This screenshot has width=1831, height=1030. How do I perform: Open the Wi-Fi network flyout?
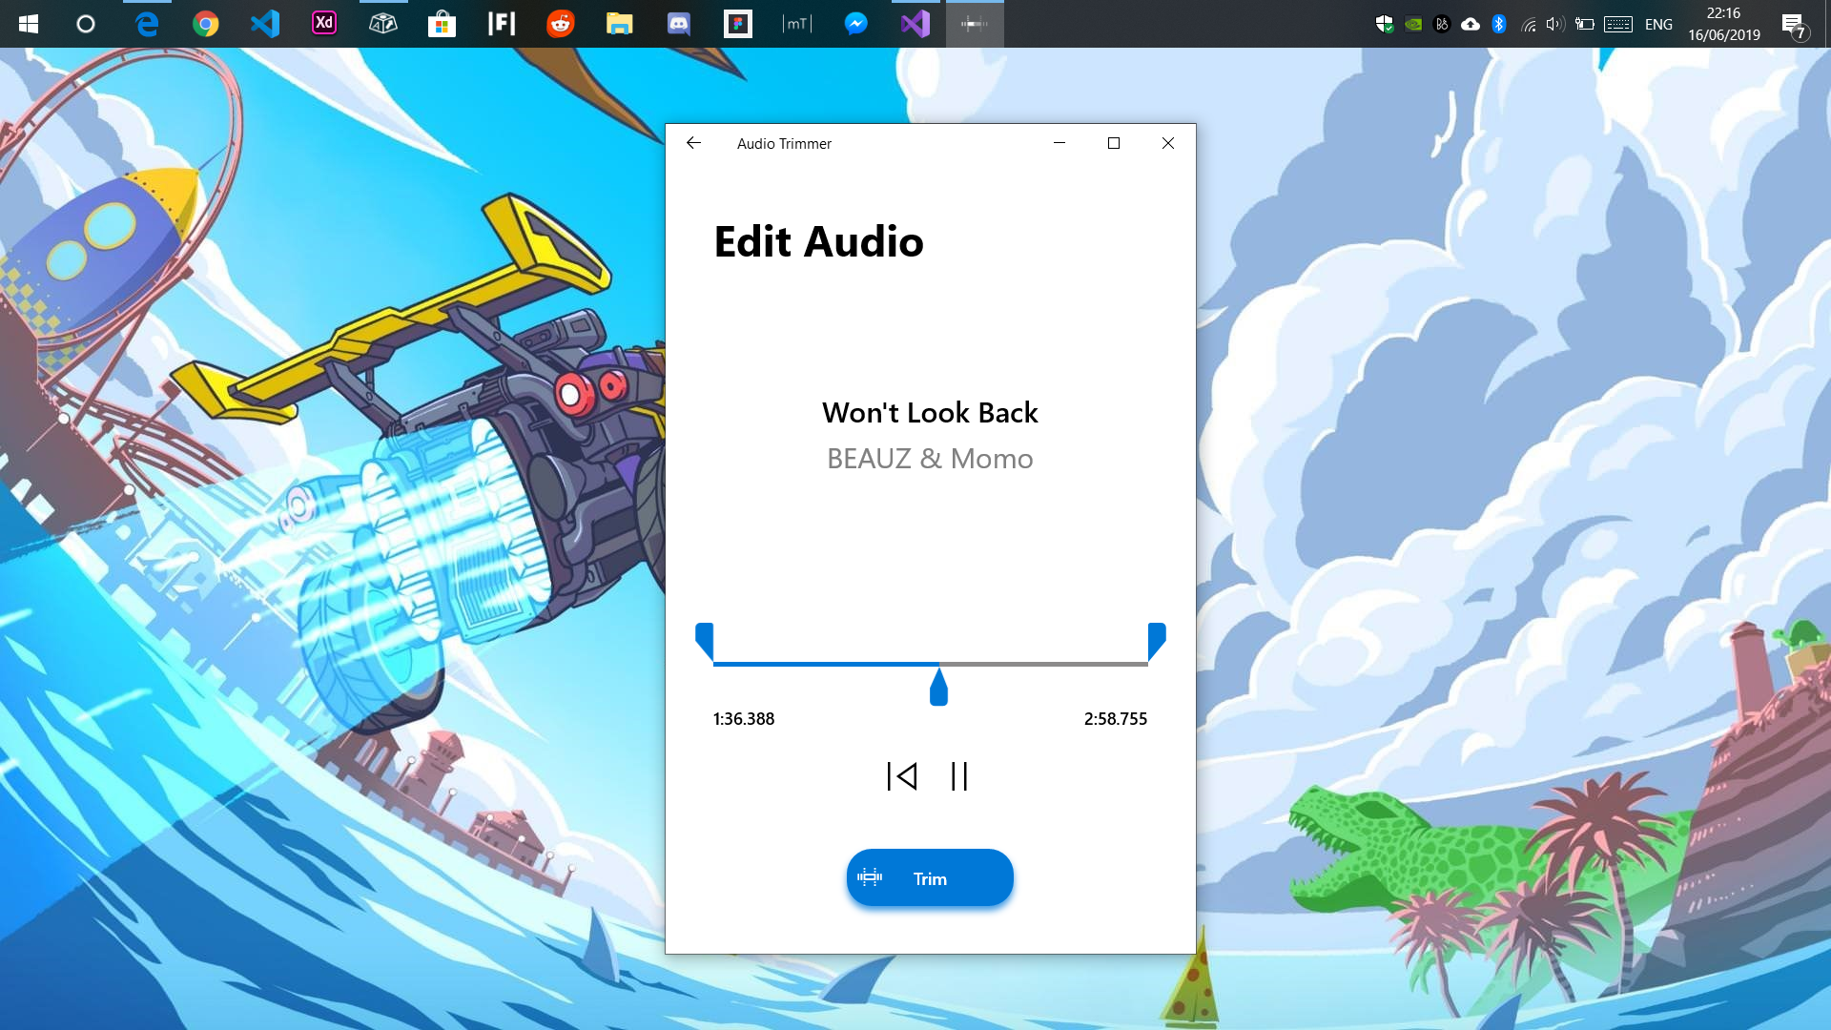pos(1527,24)
